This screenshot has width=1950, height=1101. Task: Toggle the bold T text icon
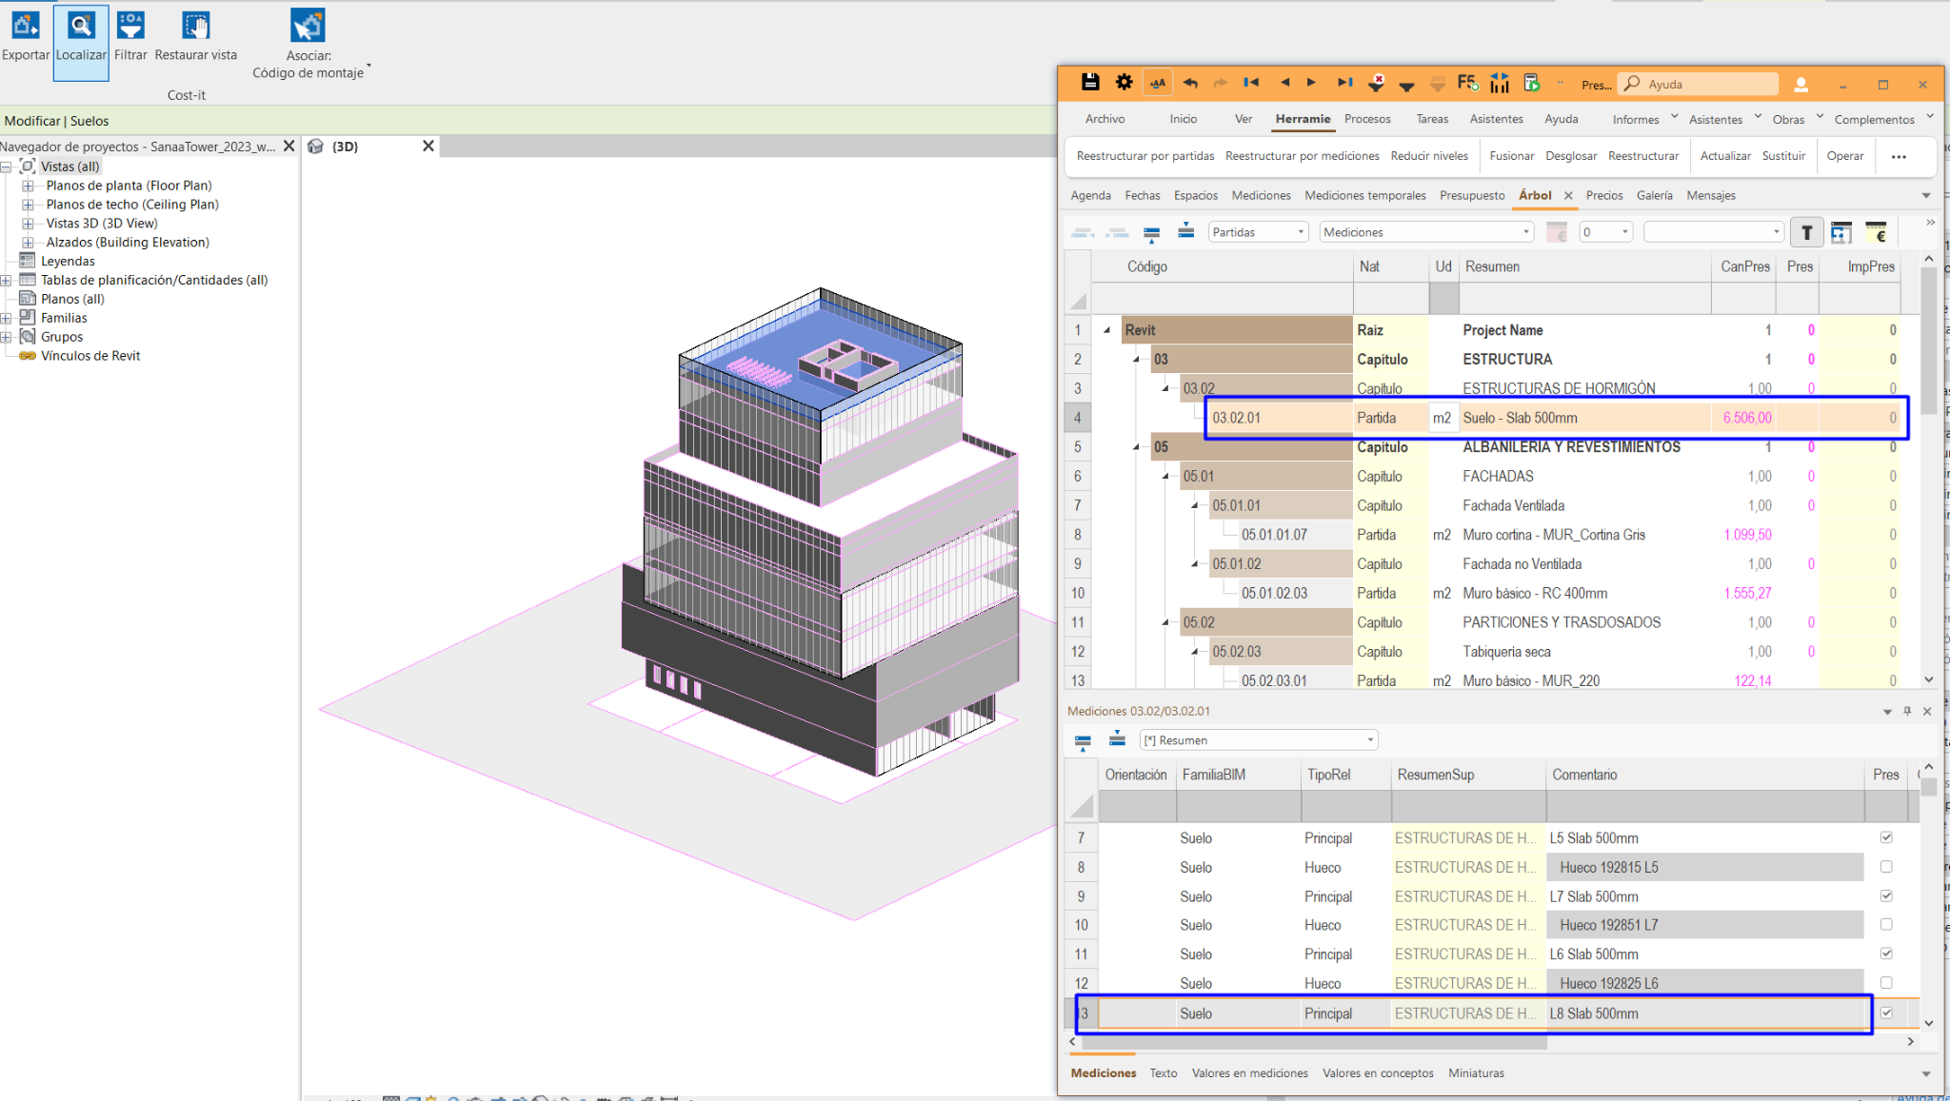[x=1806, y=232]
